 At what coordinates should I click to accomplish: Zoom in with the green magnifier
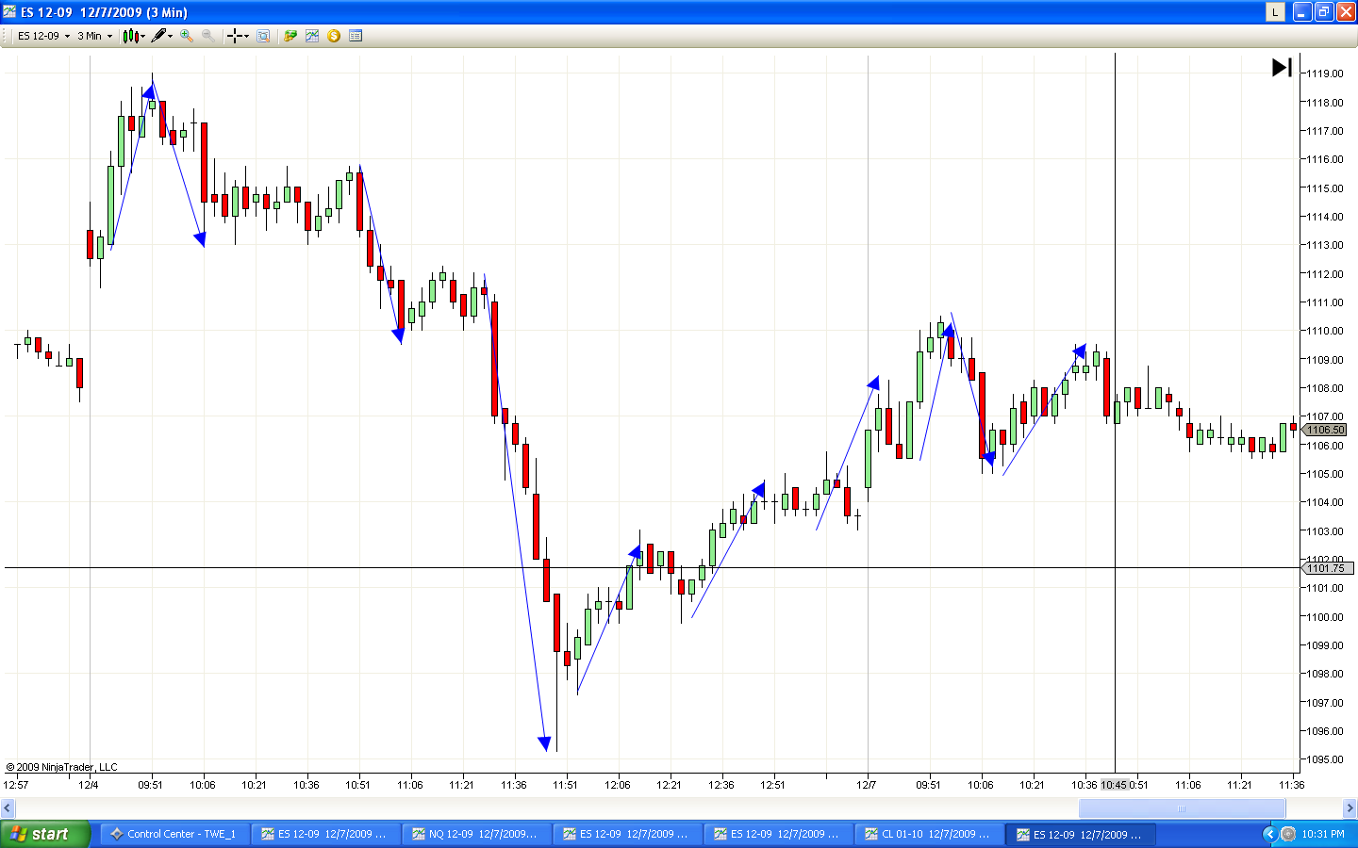(x=187, y=36)
